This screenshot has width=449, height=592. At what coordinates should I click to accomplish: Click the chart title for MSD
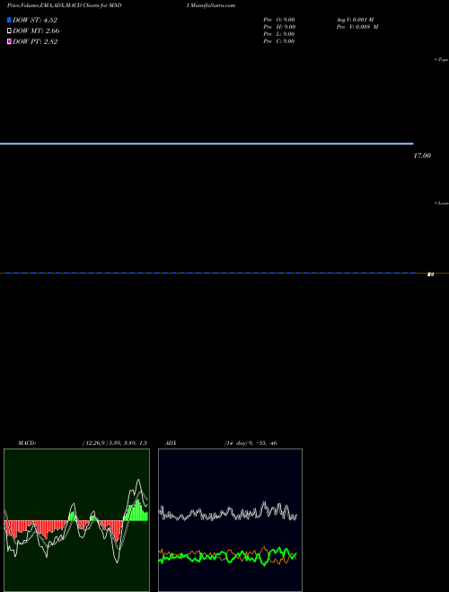click(x=65, y=5)
